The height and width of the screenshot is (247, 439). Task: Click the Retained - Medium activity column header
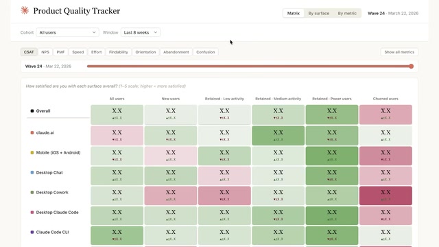click(x=278, y=99)
